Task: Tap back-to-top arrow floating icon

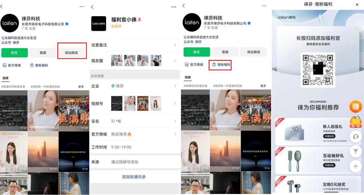Action: tap(356, 152)
